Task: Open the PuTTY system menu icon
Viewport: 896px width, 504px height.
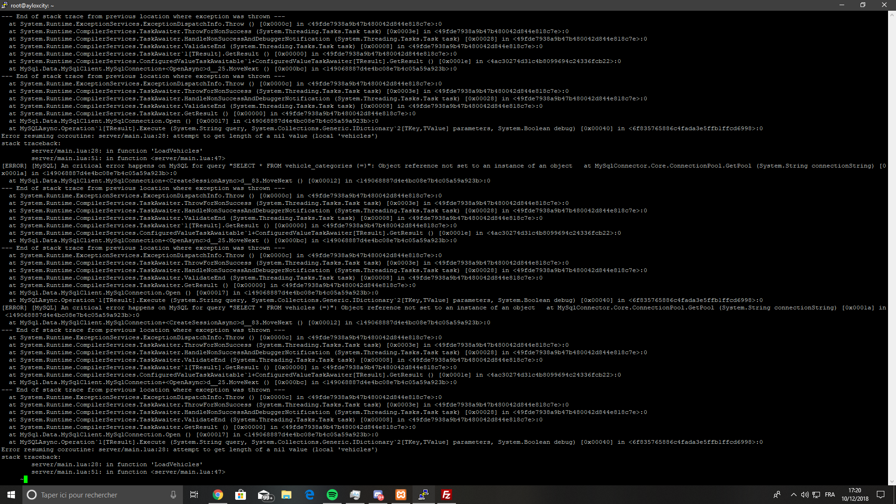Action: [5, 5]
